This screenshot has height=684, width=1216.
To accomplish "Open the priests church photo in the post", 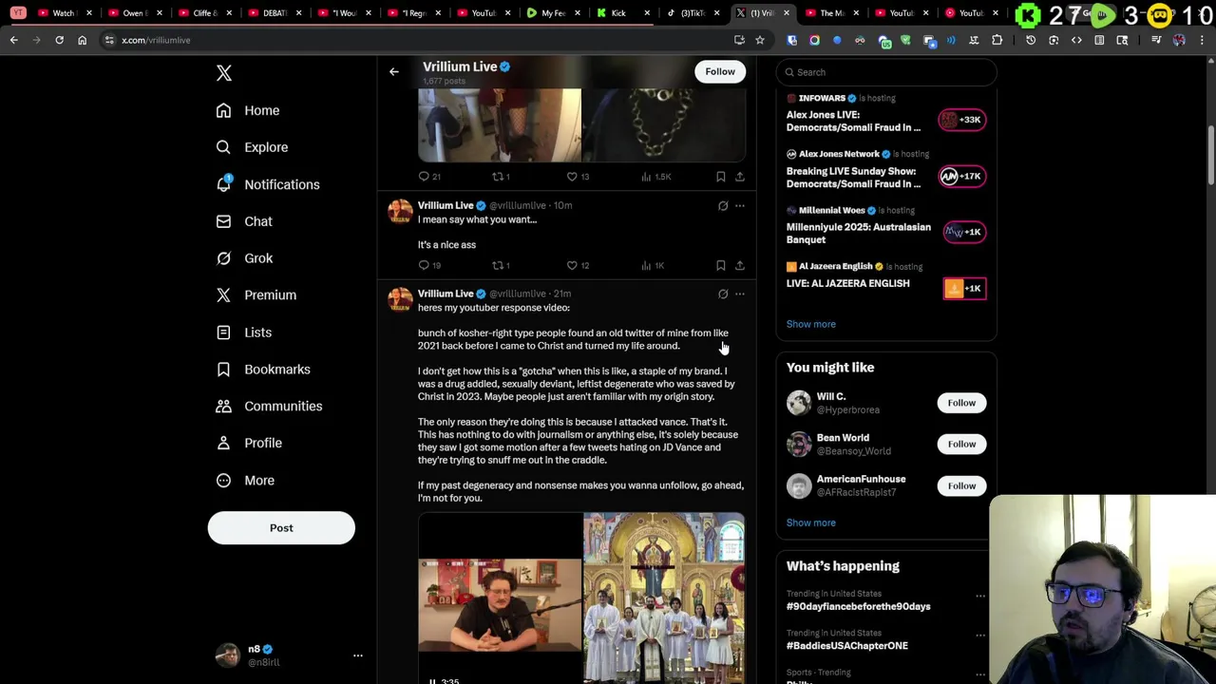I will [x=664, y=598].
